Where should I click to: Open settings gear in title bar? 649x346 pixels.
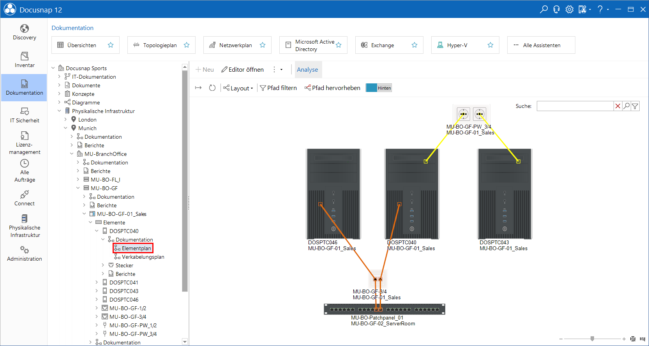point(569,9)
